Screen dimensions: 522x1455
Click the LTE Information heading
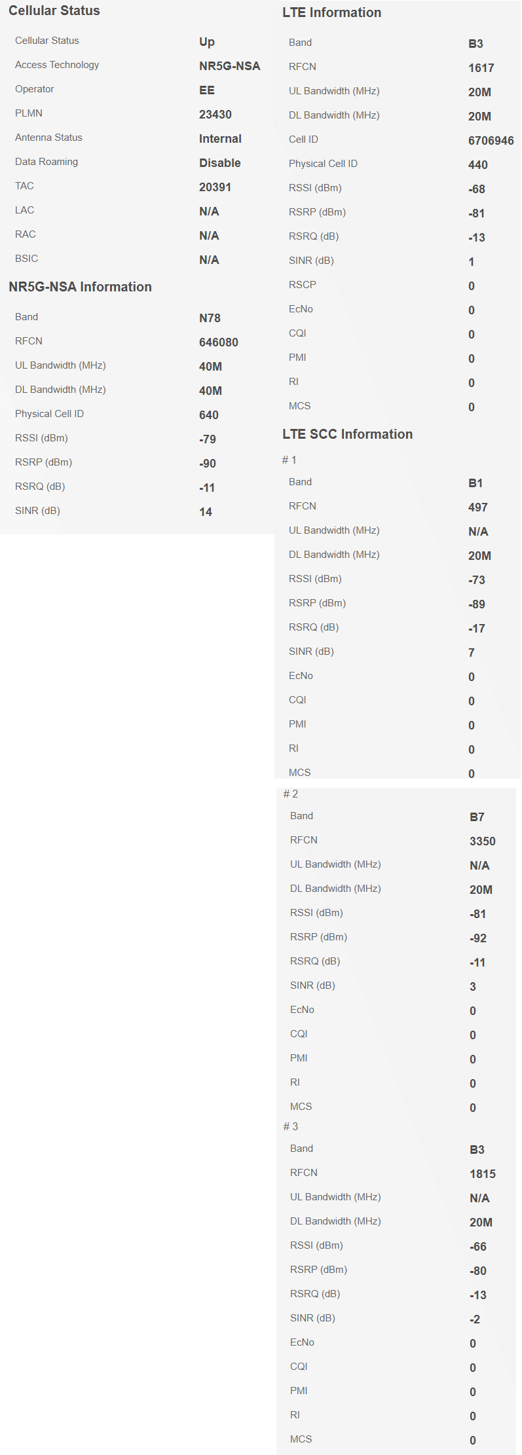331,12
